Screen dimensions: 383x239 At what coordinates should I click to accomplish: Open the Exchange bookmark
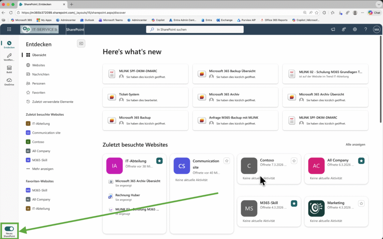click(224, 20)
